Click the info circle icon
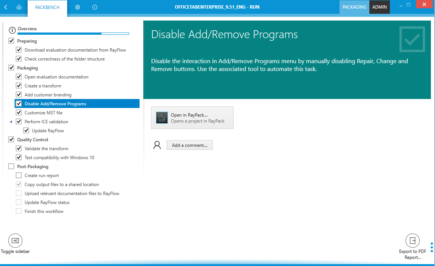The width and height of the screenshot is (435, 266). pyautogui.click(x=95, y=7)
